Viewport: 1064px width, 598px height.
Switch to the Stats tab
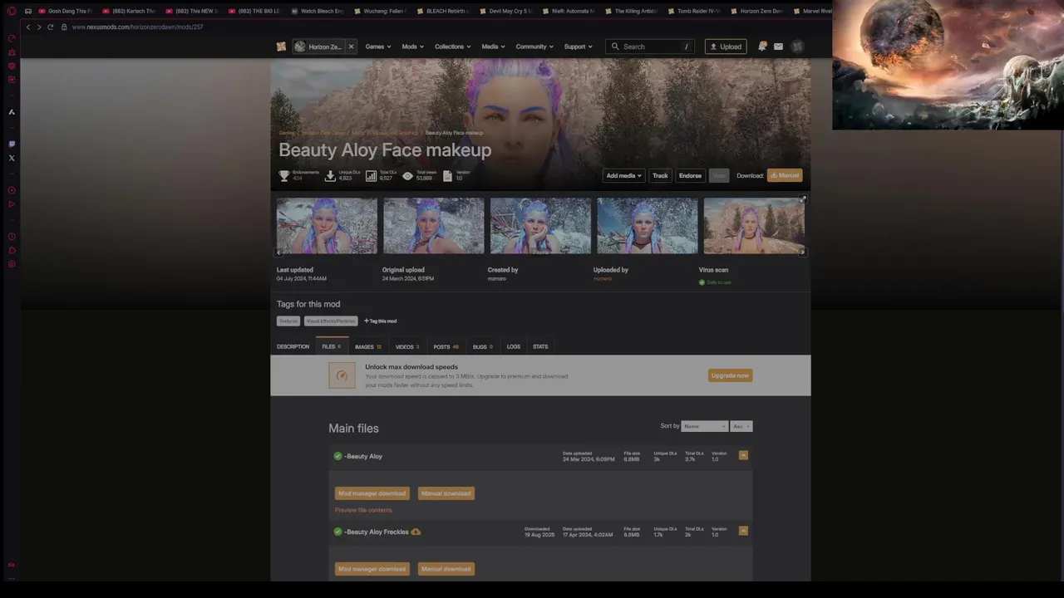(x=540, y=346)
